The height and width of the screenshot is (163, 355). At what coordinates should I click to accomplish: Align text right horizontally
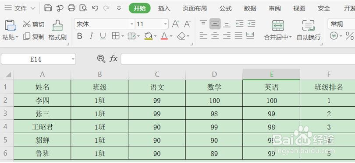(x=227, y=36)
